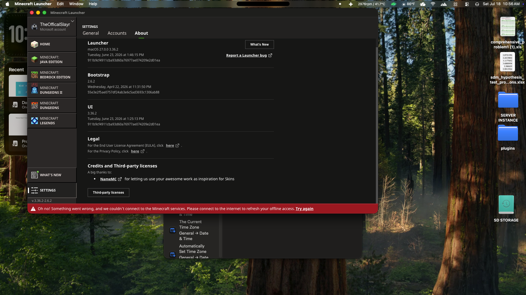The width and height of the screenshot is (526, 295).
Task: Click the Minecraft Dungeons game icon
Action: pos(35,105)
